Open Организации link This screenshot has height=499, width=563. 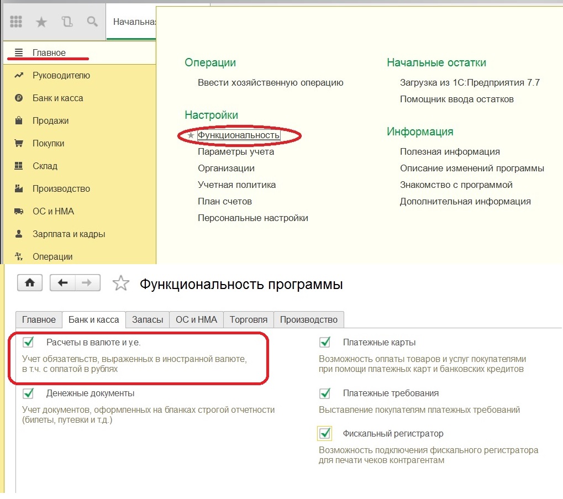(x=226, y=169)
